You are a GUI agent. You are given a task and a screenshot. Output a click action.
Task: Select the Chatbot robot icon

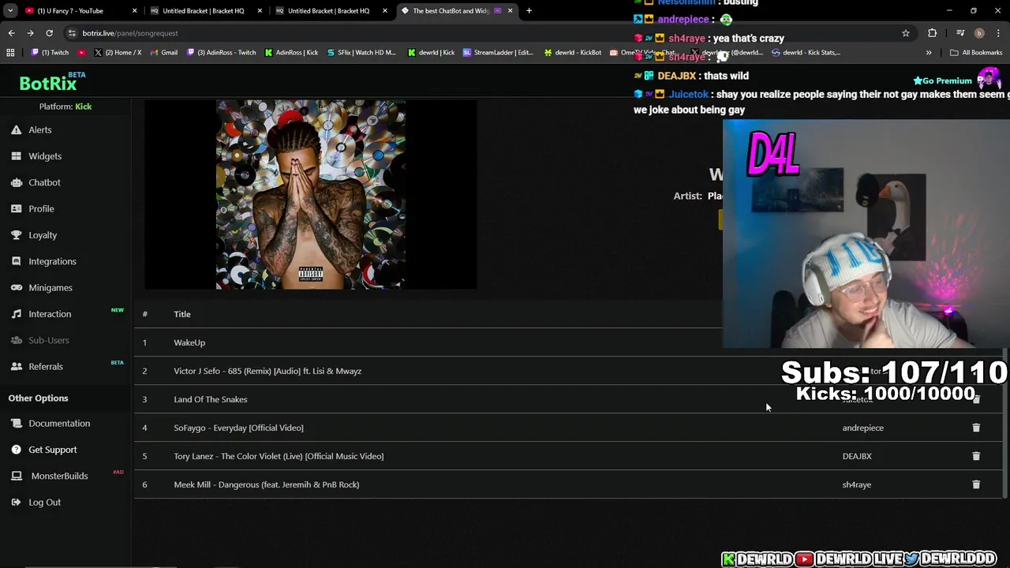16,182
